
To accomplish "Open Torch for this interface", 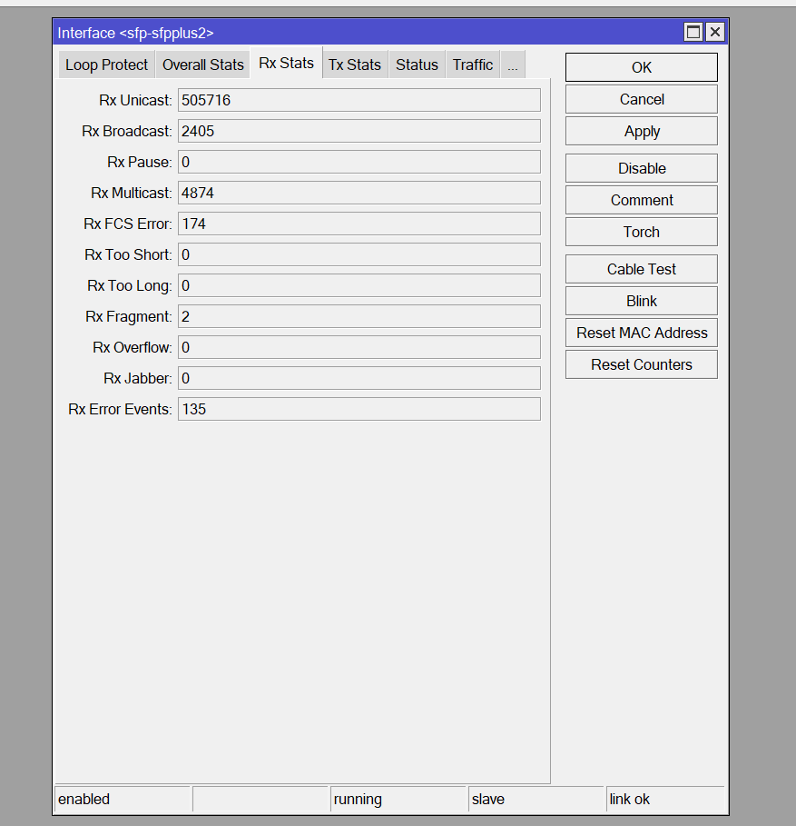I will (x=641, y=231).
